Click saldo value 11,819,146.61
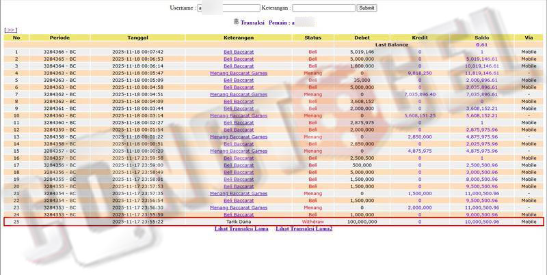 point(481,73)
